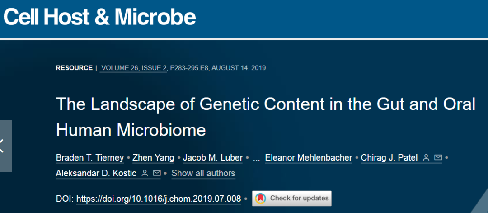Open author details for Braden T. Tierney

89,158
